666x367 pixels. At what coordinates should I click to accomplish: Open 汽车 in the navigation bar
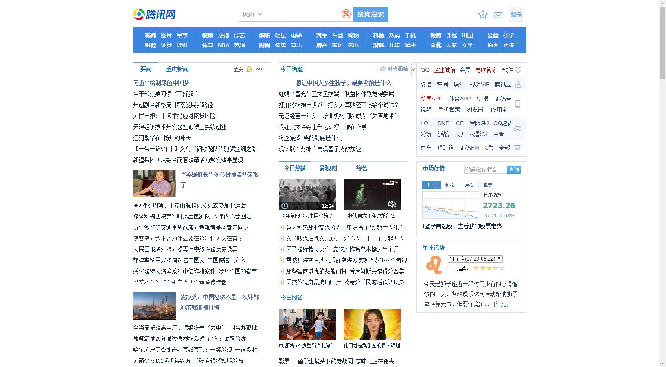click(x=322, y=35)
